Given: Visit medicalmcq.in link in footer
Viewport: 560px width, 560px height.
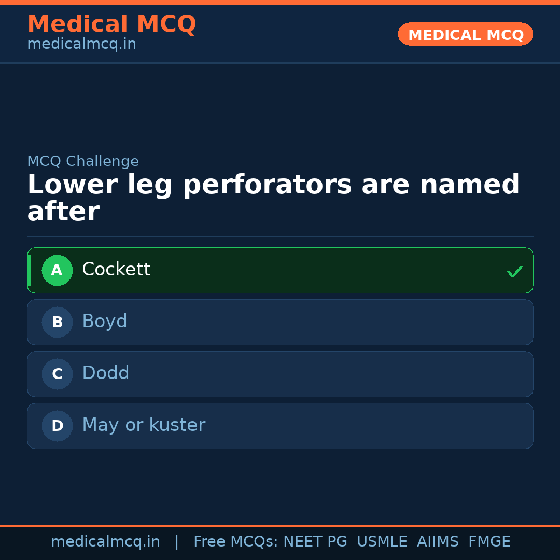Looking at the screenshot, I should pos(105,541).
